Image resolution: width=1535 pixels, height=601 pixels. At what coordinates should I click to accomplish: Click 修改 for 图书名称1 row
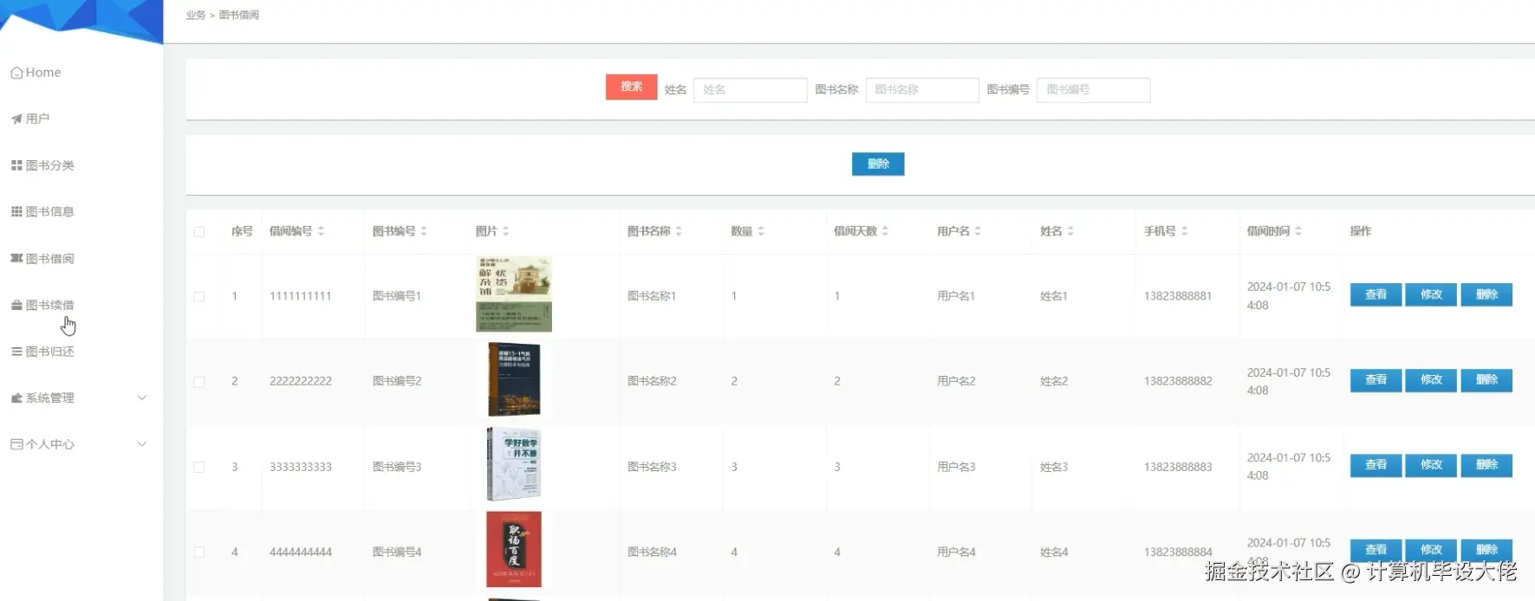[1431, 294]
